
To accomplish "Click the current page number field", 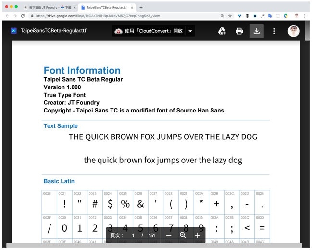I will pyautogui.click(x=133, y=235).
